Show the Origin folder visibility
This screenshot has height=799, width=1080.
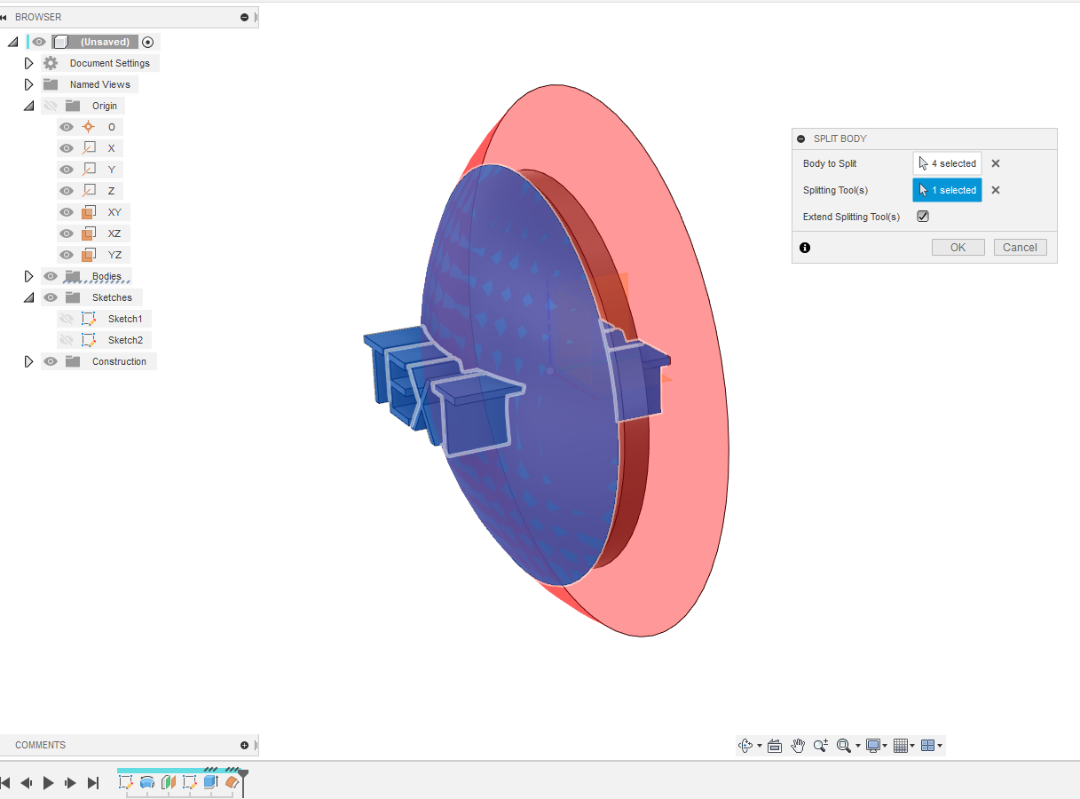pyautogui.click(x=51, y=105)
